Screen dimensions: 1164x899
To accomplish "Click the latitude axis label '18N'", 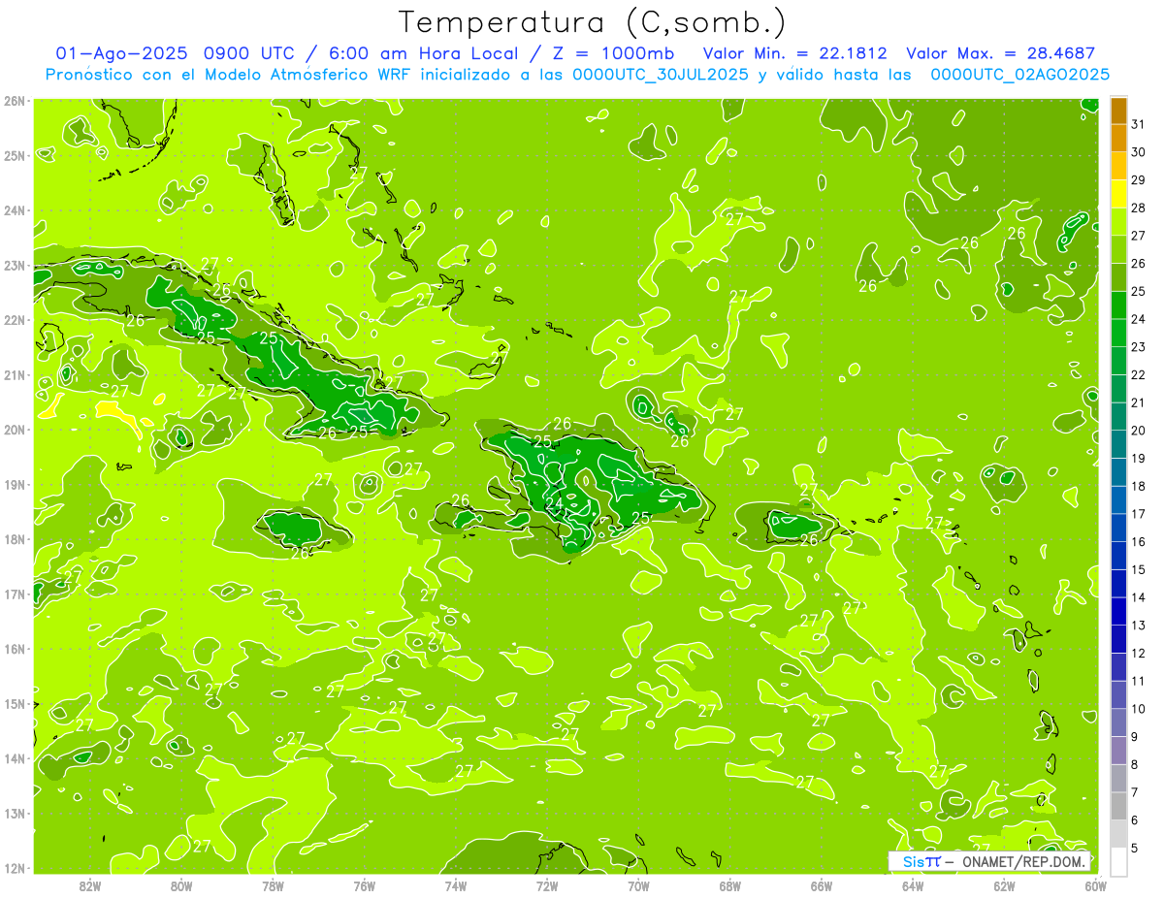I will 15,539.
